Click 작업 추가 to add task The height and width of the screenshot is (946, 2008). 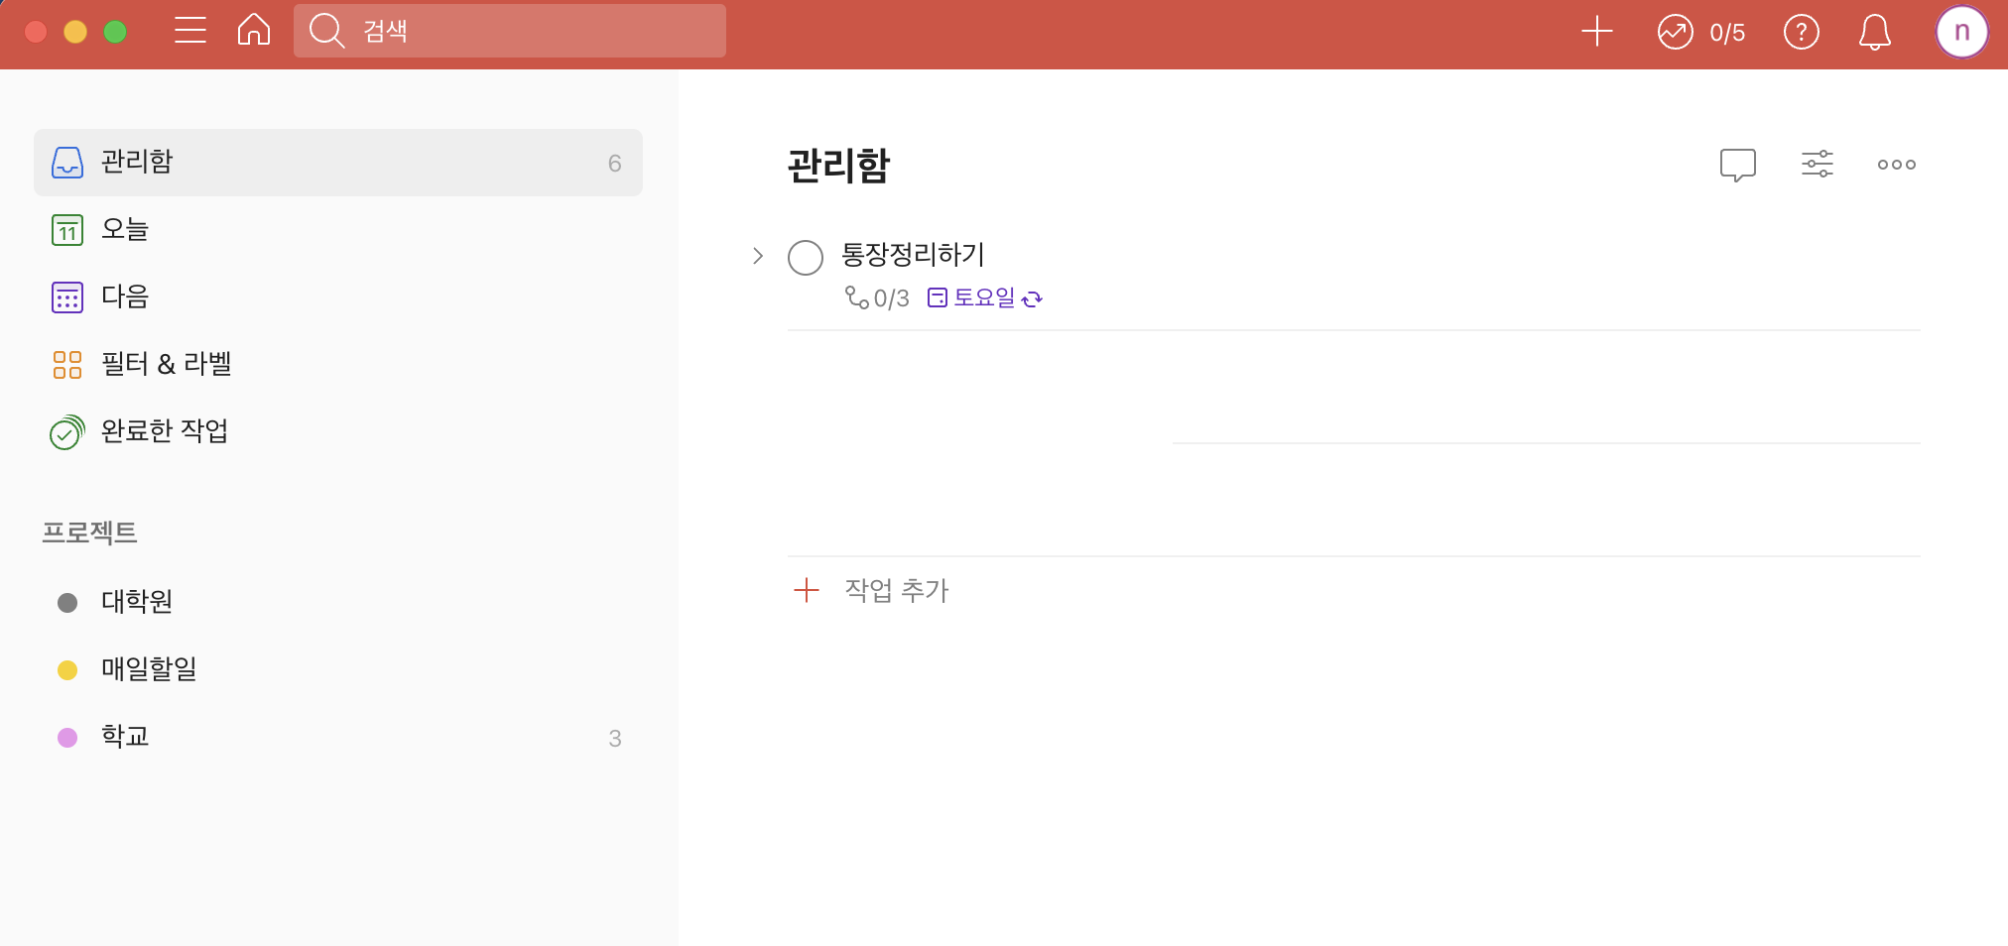(897, 591)
